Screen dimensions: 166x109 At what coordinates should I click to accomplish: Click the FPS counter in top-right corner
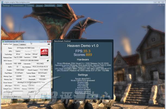161,5
